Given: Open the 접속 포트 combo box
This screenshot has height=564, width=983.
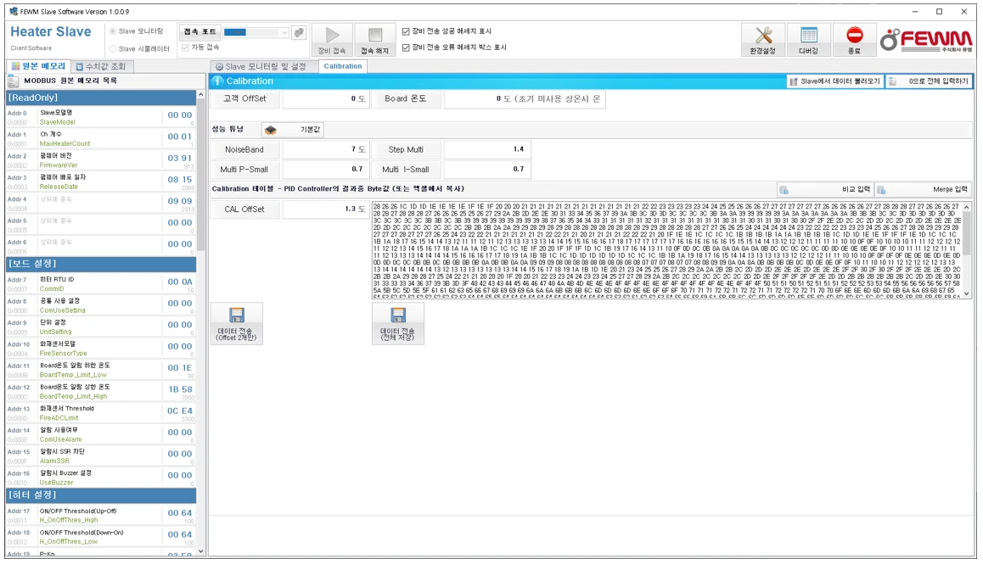Looking at the screenshot, I should coord(256,32).
